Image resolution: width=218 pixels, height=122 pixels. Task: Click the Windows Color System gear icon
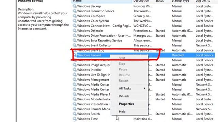[75, 21]
